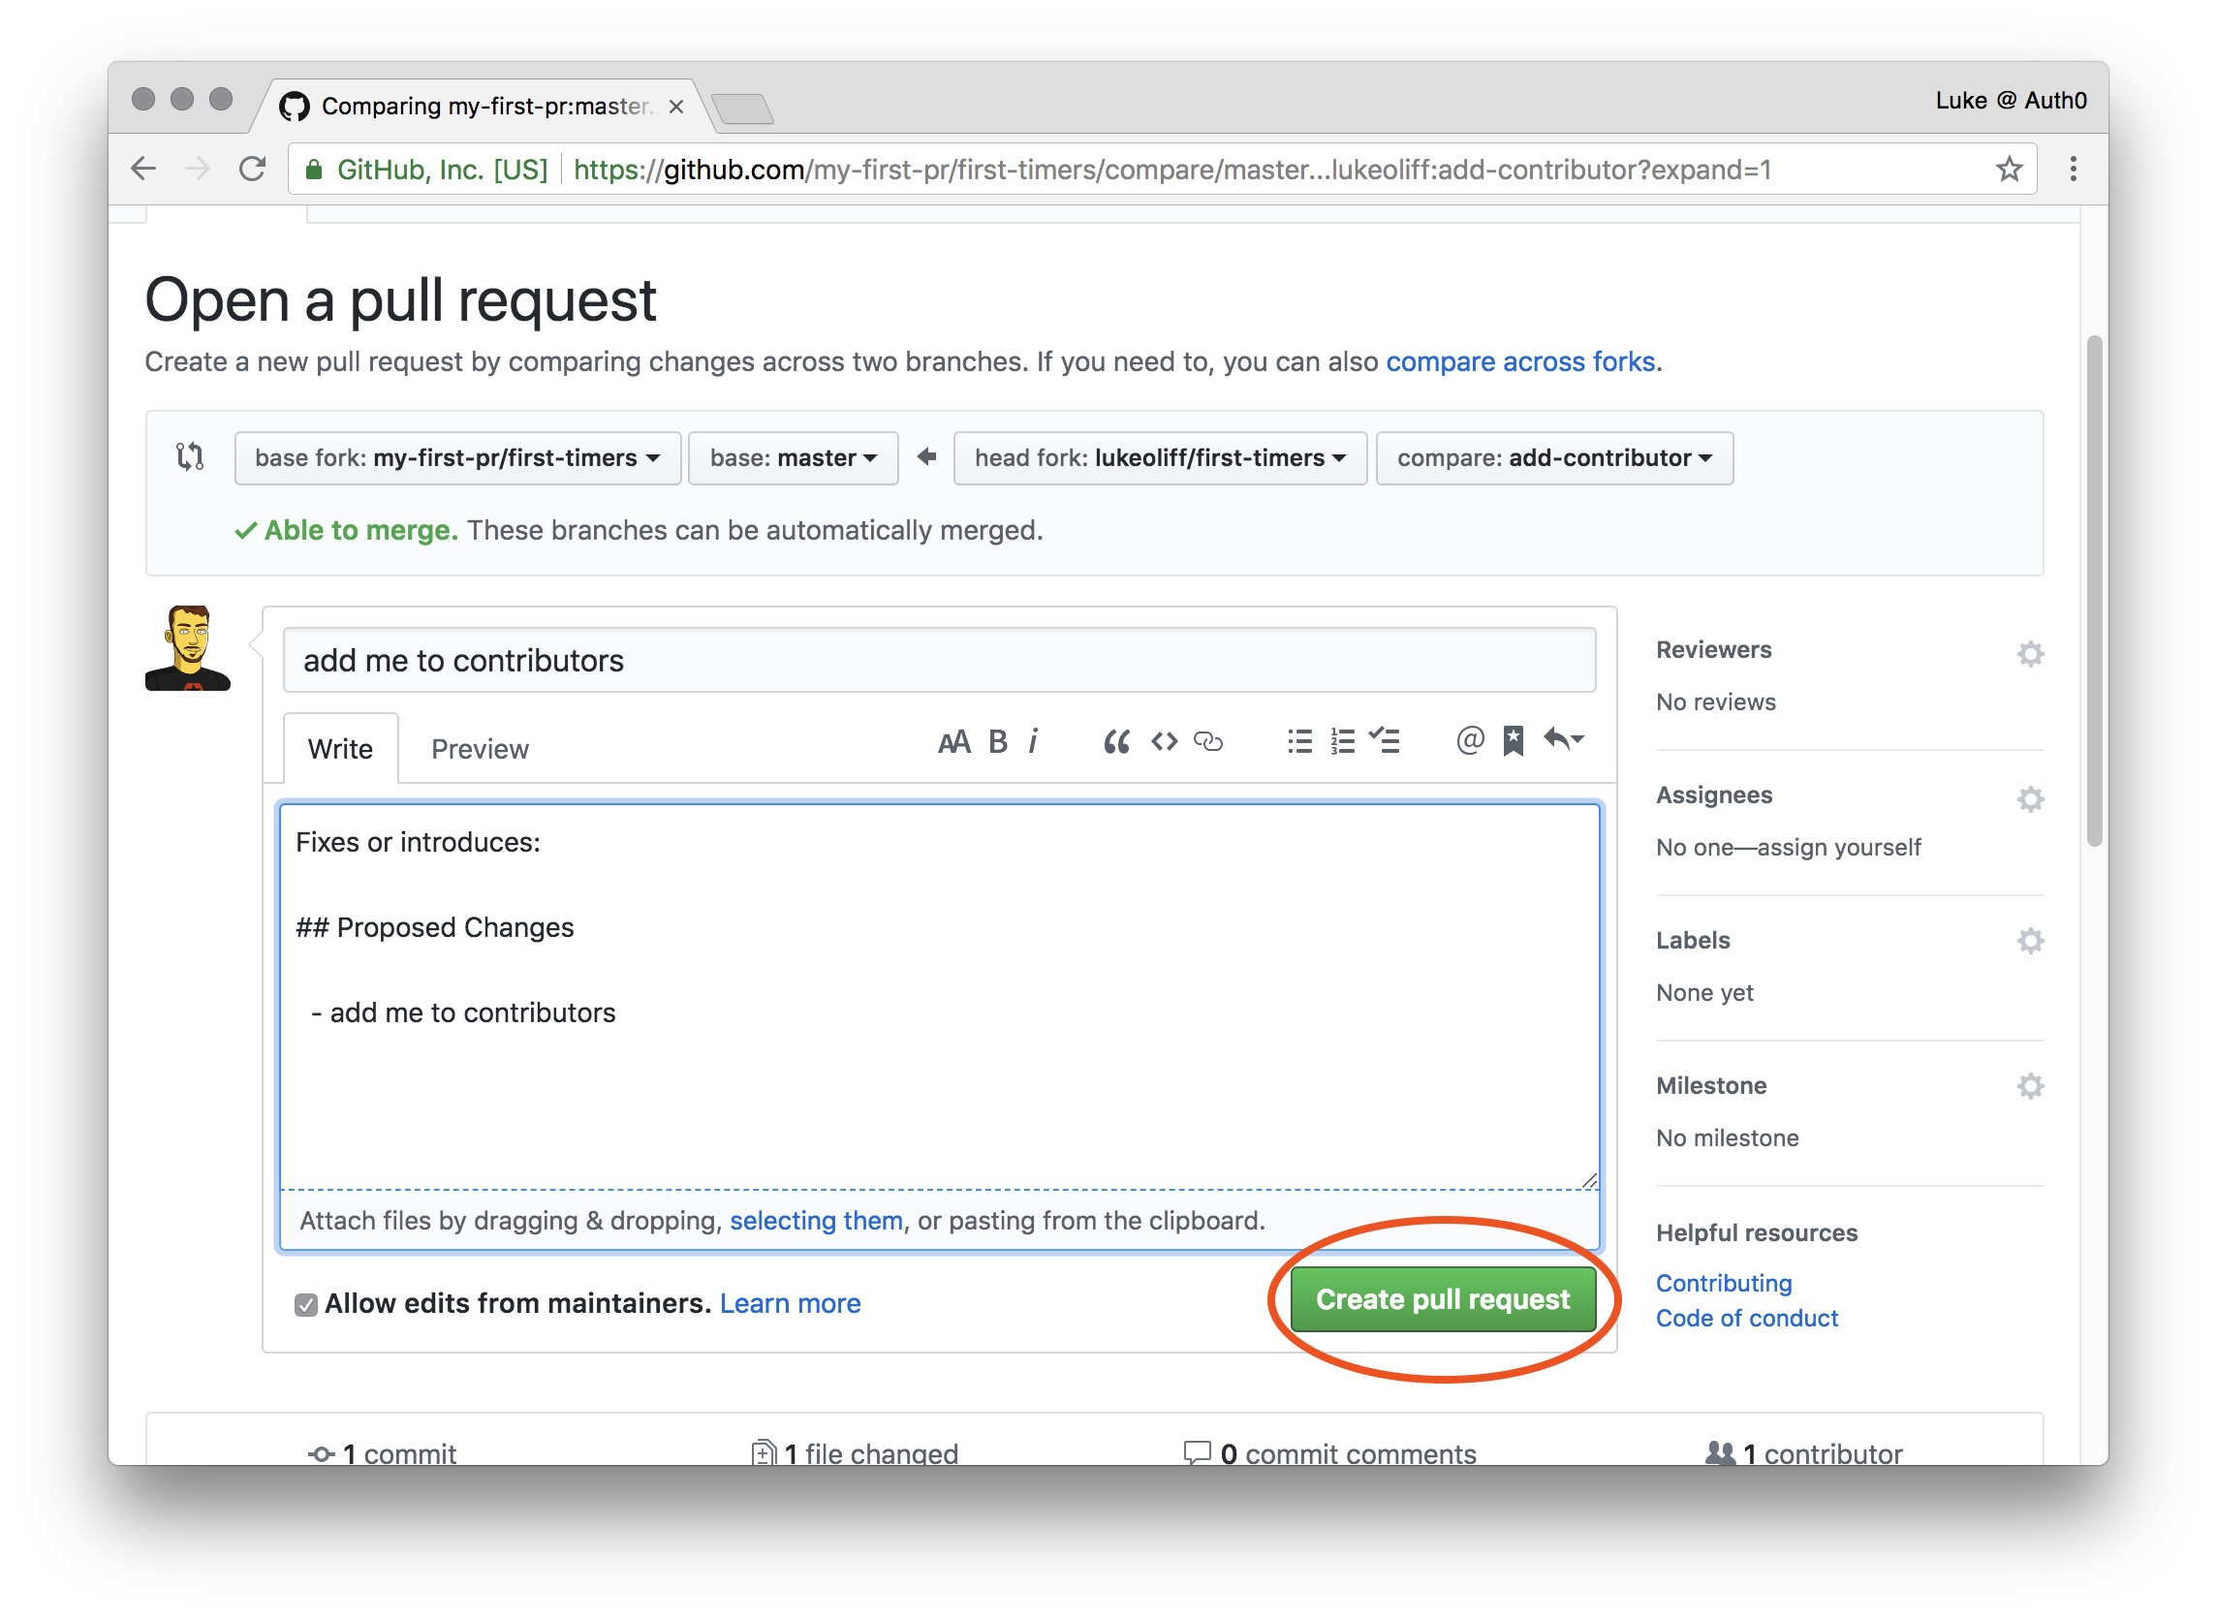Toggle Allow edits from maintainers checkbox
2217x1620 pixels.
306,1305
